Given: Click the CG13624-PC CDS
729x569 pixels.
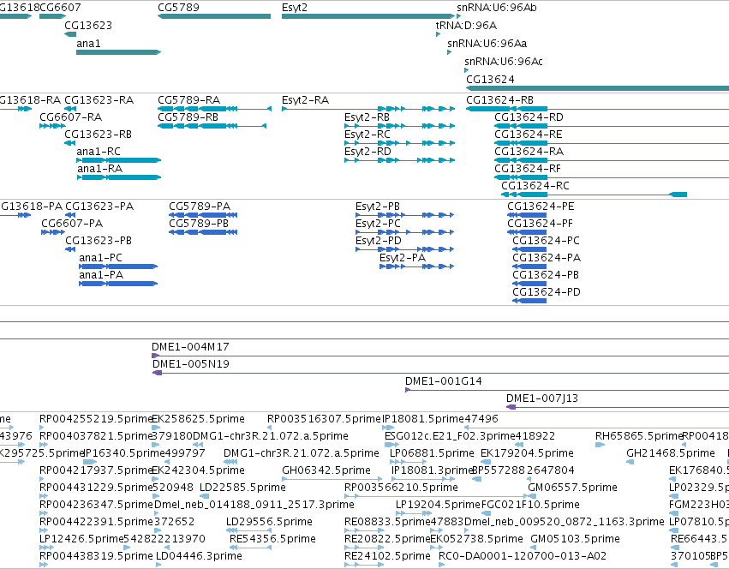Looking at the screenshot, I should click(x=529, y=249).
